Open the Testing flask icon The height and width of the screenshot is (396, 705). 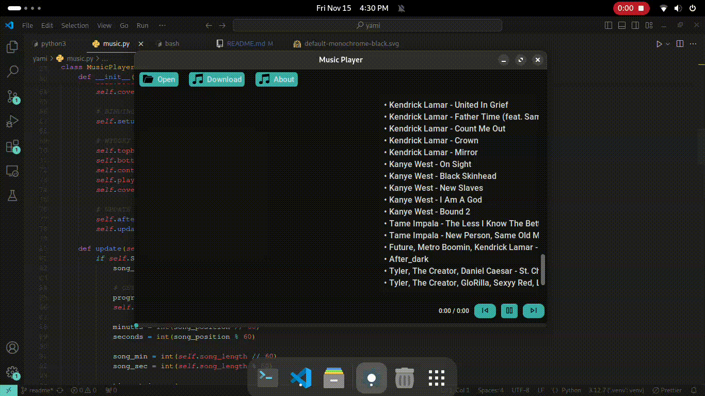pyautogui.click(x=12, y=195)
